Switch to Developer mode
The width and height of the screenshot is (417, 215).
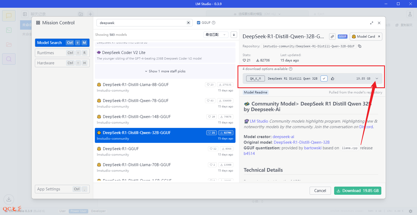98,211
